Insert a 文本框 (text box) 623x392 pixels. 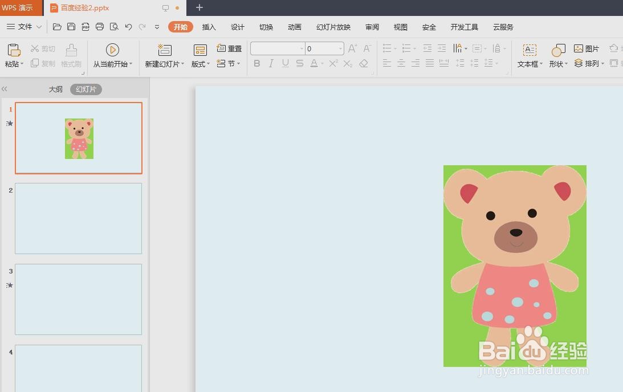click(528, 55)
